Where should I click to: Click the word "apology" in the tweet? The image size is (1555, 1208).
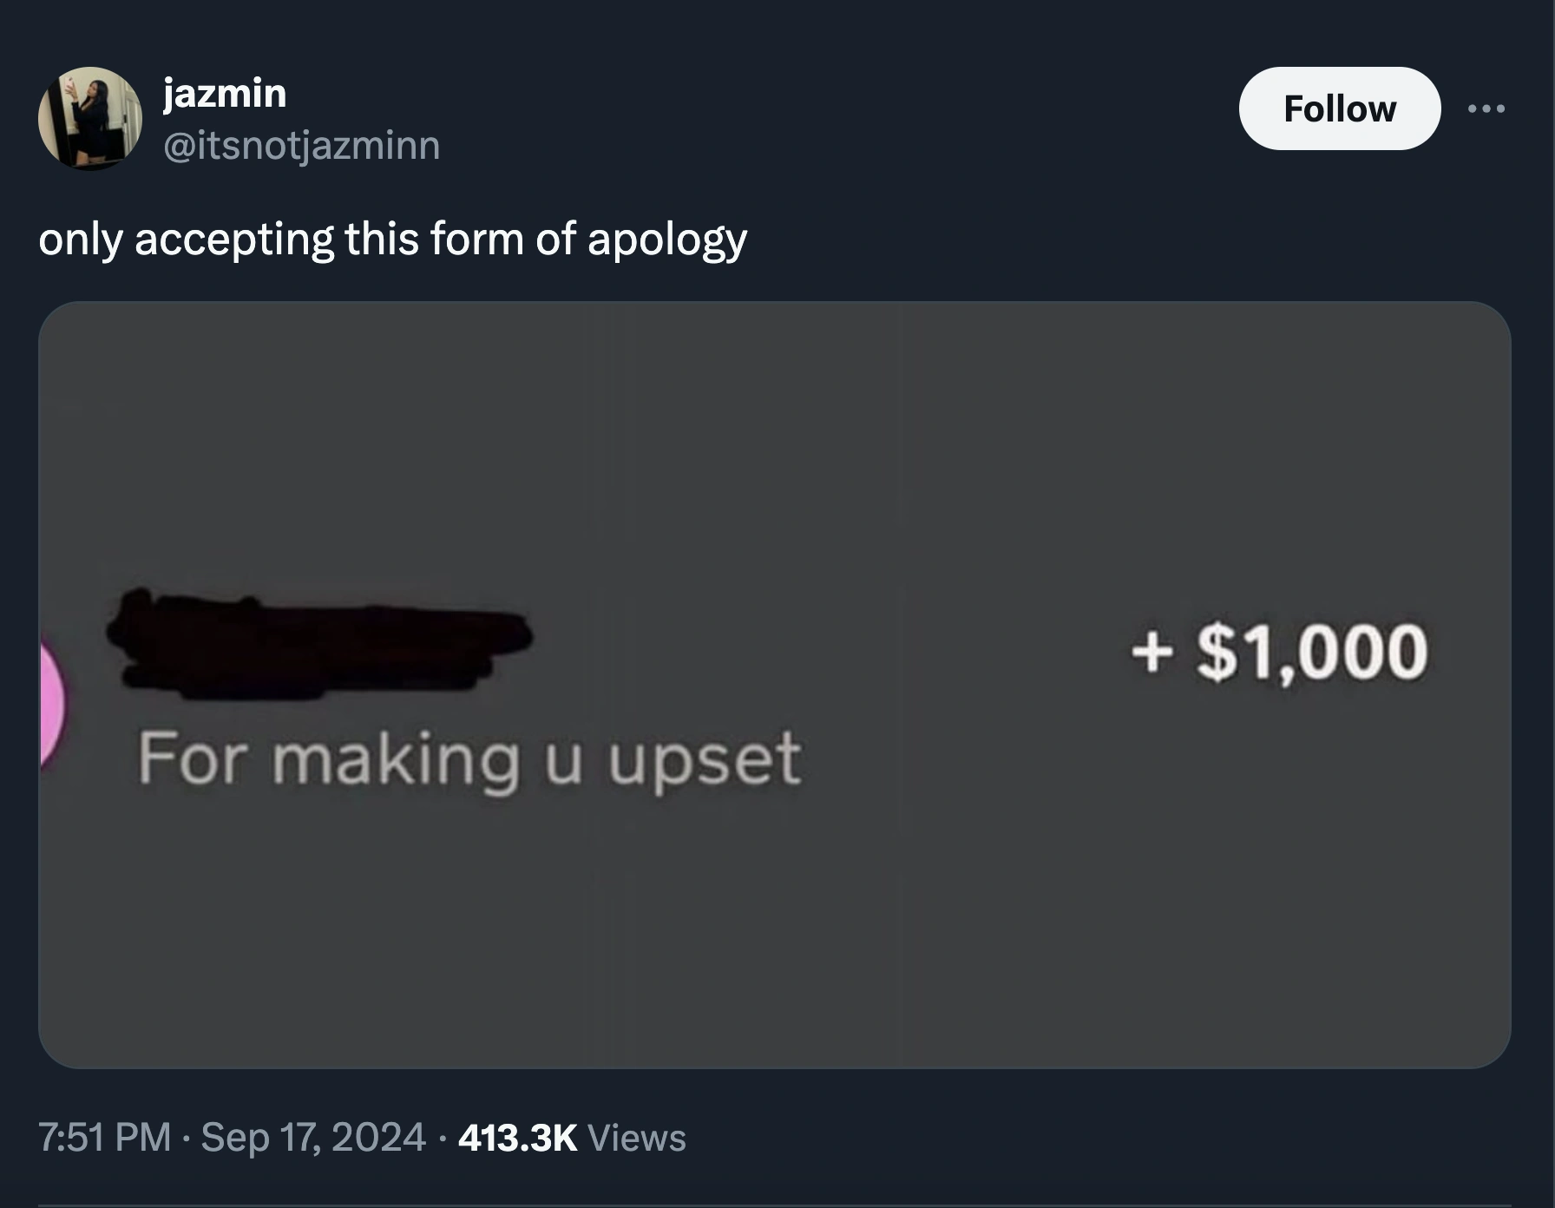[666, 240]
